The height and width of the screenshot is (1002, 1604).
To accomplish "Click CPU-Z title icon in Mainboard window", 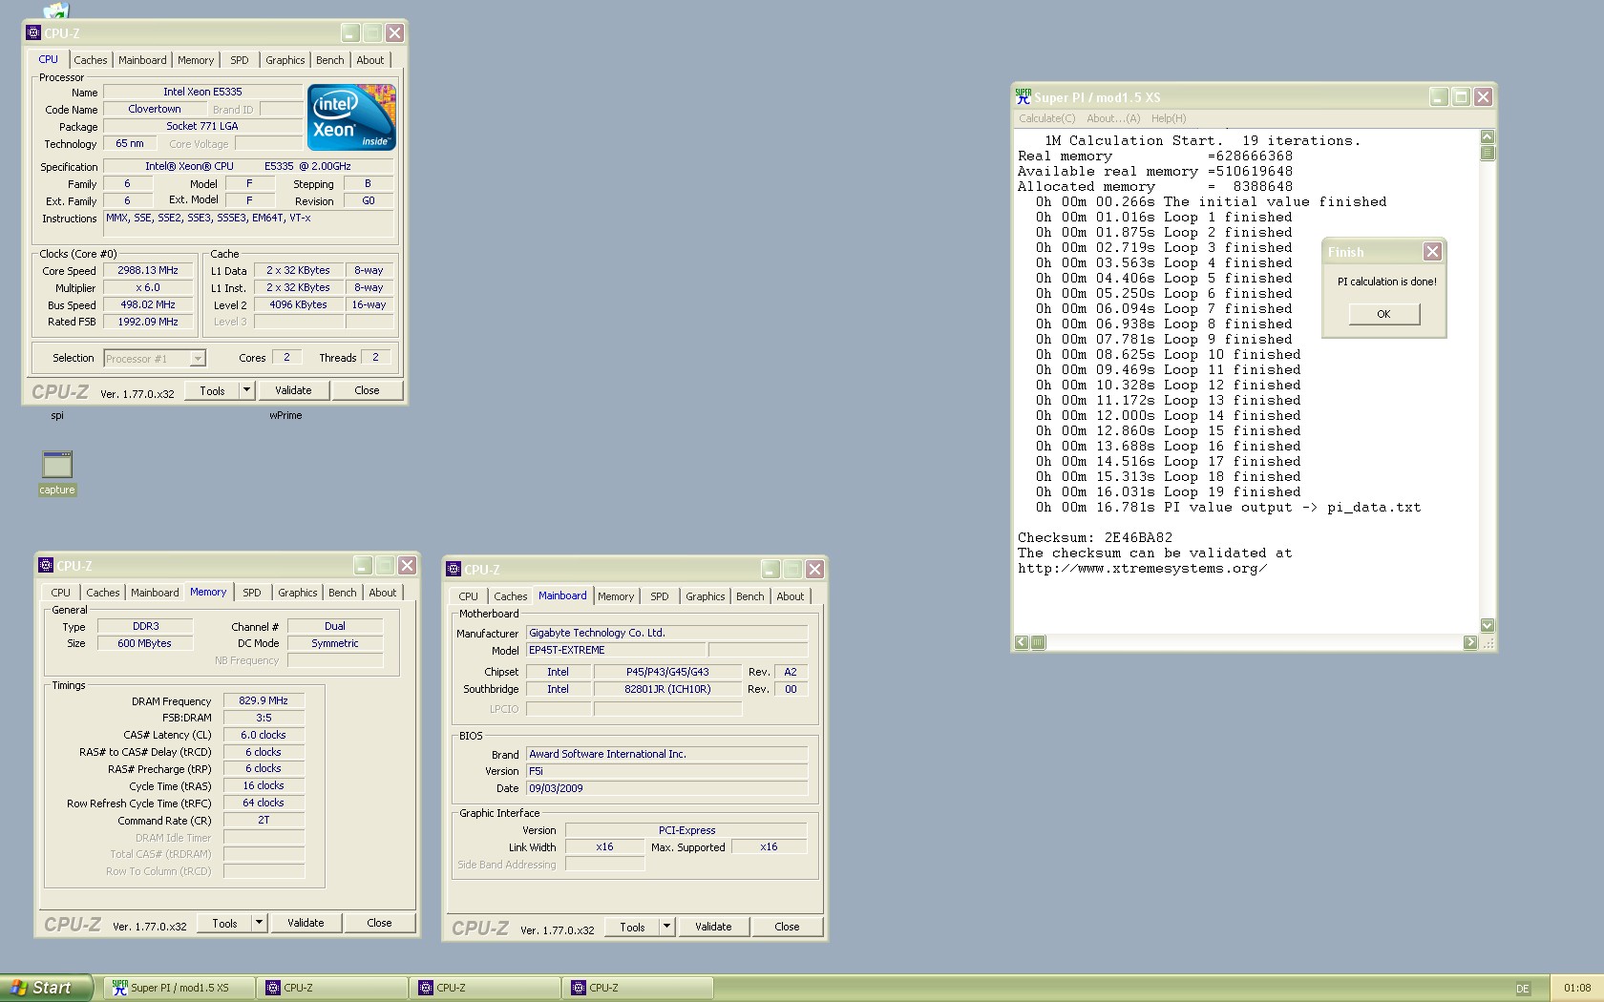I will [454, 569].
